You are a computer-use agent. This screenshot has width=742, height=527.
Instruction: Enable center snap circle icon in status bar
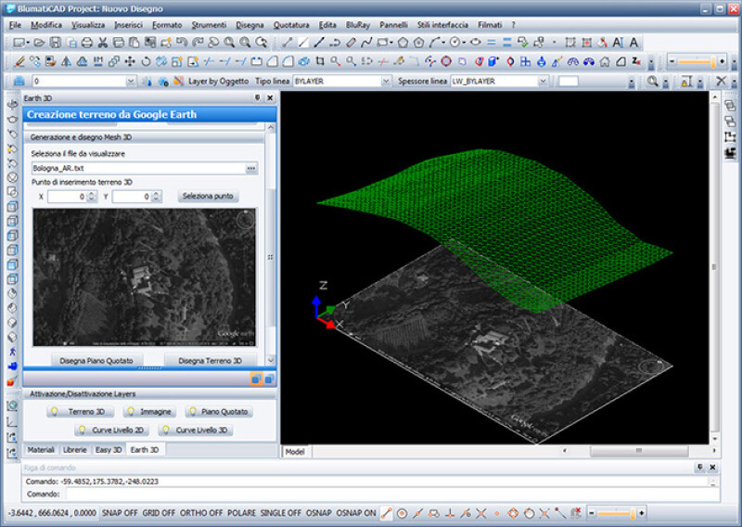403,513
